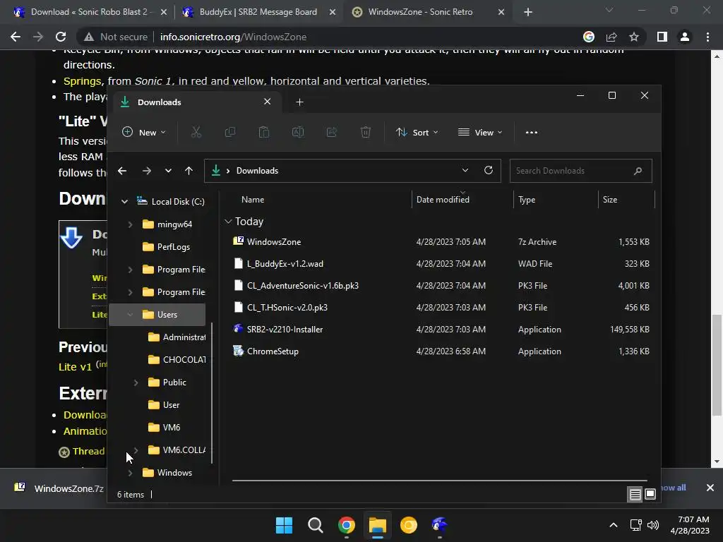Open a new Chrome tab
This screenshot has width=723, height=542.
click(x=528, y=12)
